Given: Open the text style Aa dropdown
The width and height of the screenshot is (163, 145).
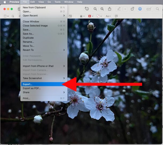Looking at the screenshot, I should tap(108, 16).
